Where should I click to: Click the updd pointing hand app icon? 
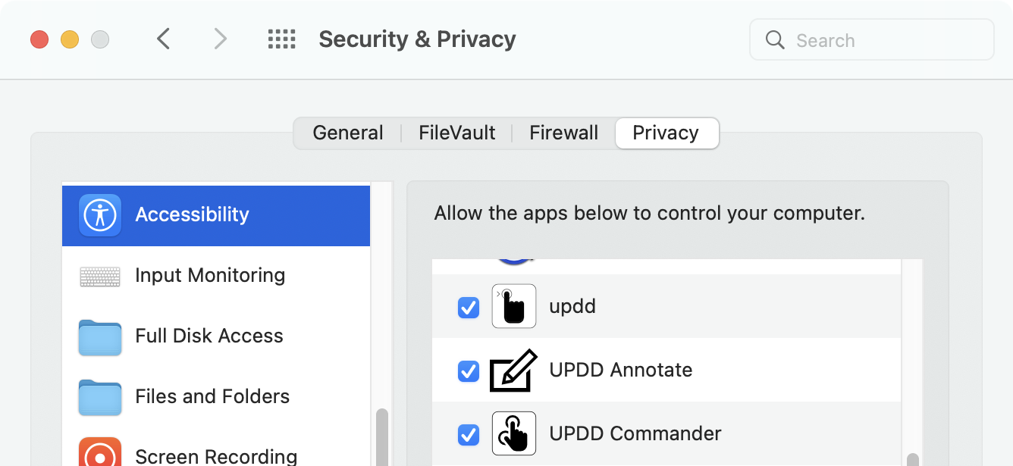(514, 306)
